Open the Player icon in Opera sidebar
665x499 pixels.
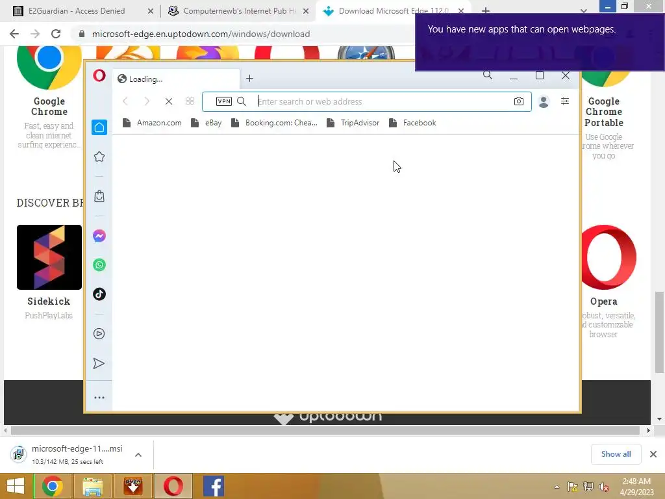click(x=99, y=333)
